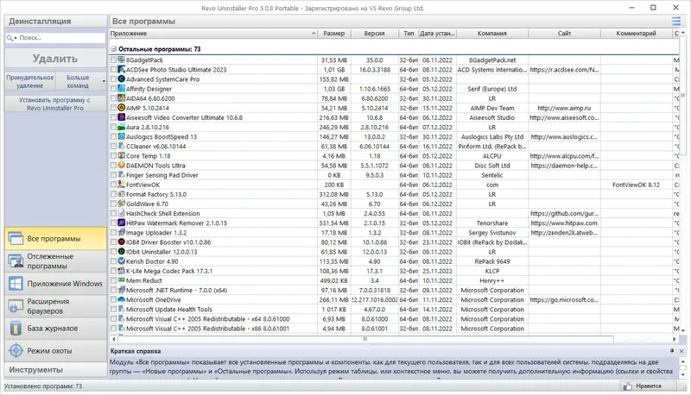Image resolution: width=691 pixels, height=395 pixels.
Task: Check the HashCheck Shell Extension checkbox
Action: tap(114, 213)
